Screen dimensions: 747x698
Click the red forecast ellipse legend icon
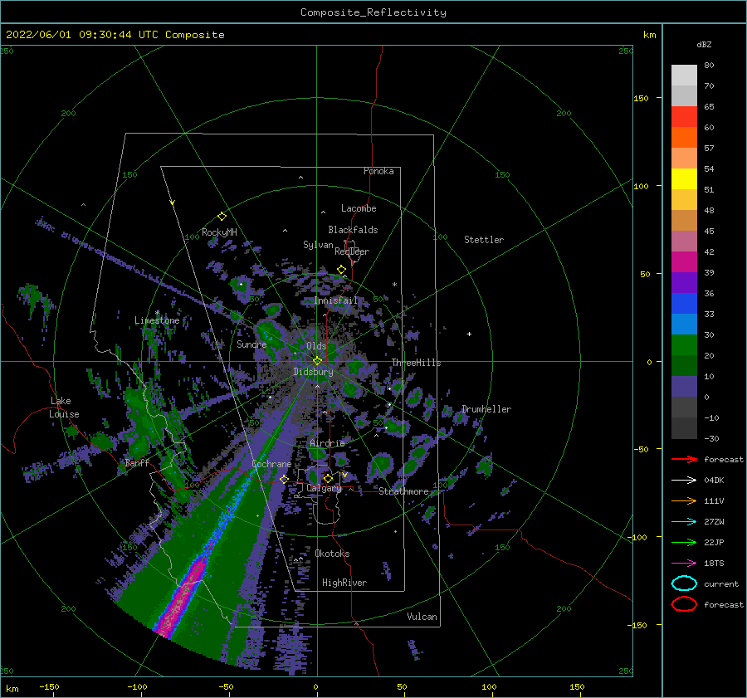[684, 604]
